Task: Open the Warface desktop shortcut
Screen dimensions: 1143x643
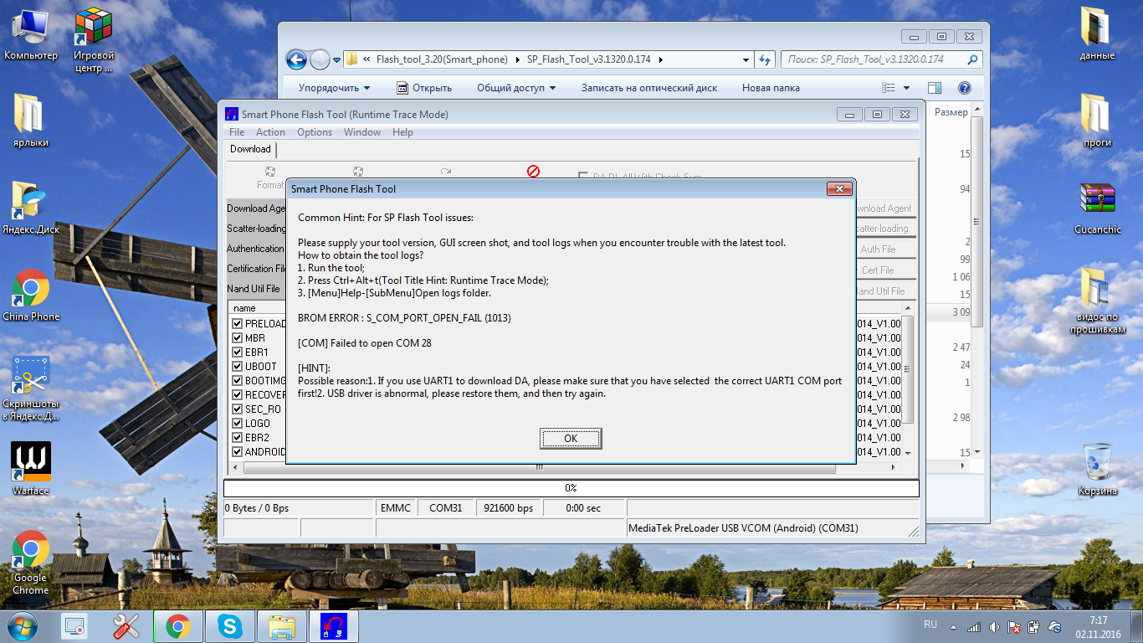Action: point(31,463)
